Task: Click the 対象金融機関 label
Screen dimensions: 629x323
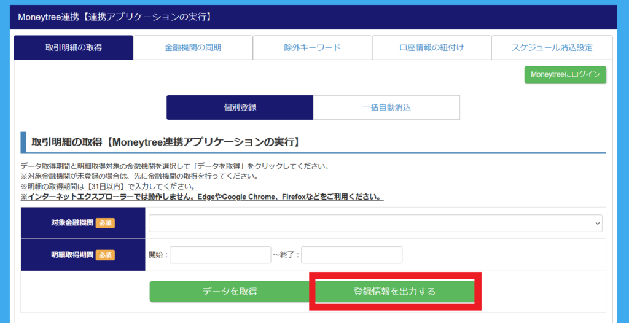Action: pos(72,223)
